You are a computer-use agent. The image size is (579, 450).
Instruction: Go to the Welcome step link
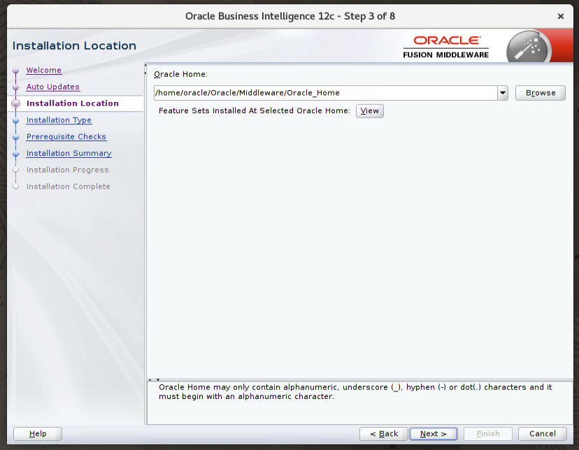click(43, 70)
